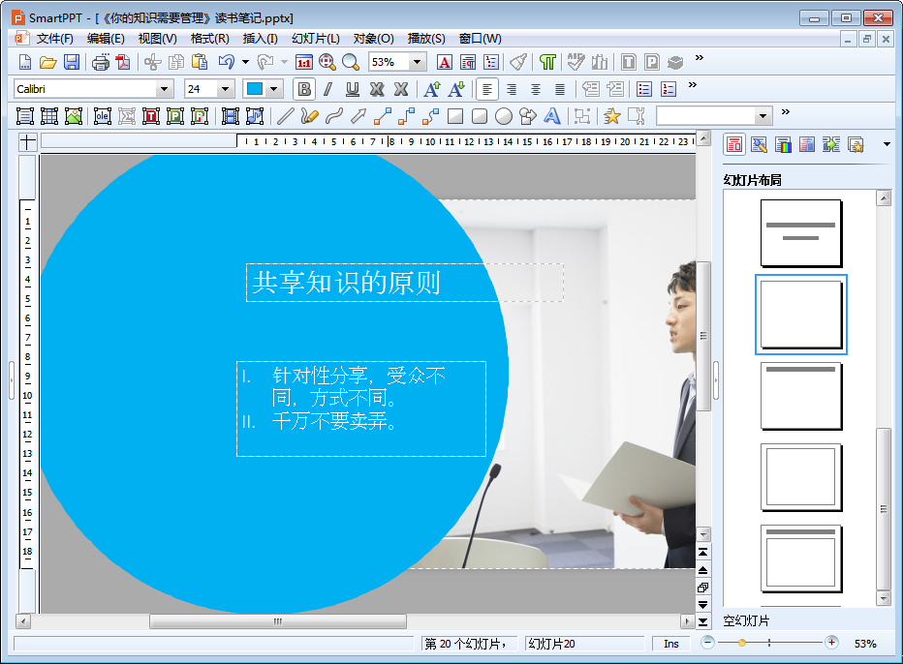Select the title slide layout thumbnail

[800, 233]
